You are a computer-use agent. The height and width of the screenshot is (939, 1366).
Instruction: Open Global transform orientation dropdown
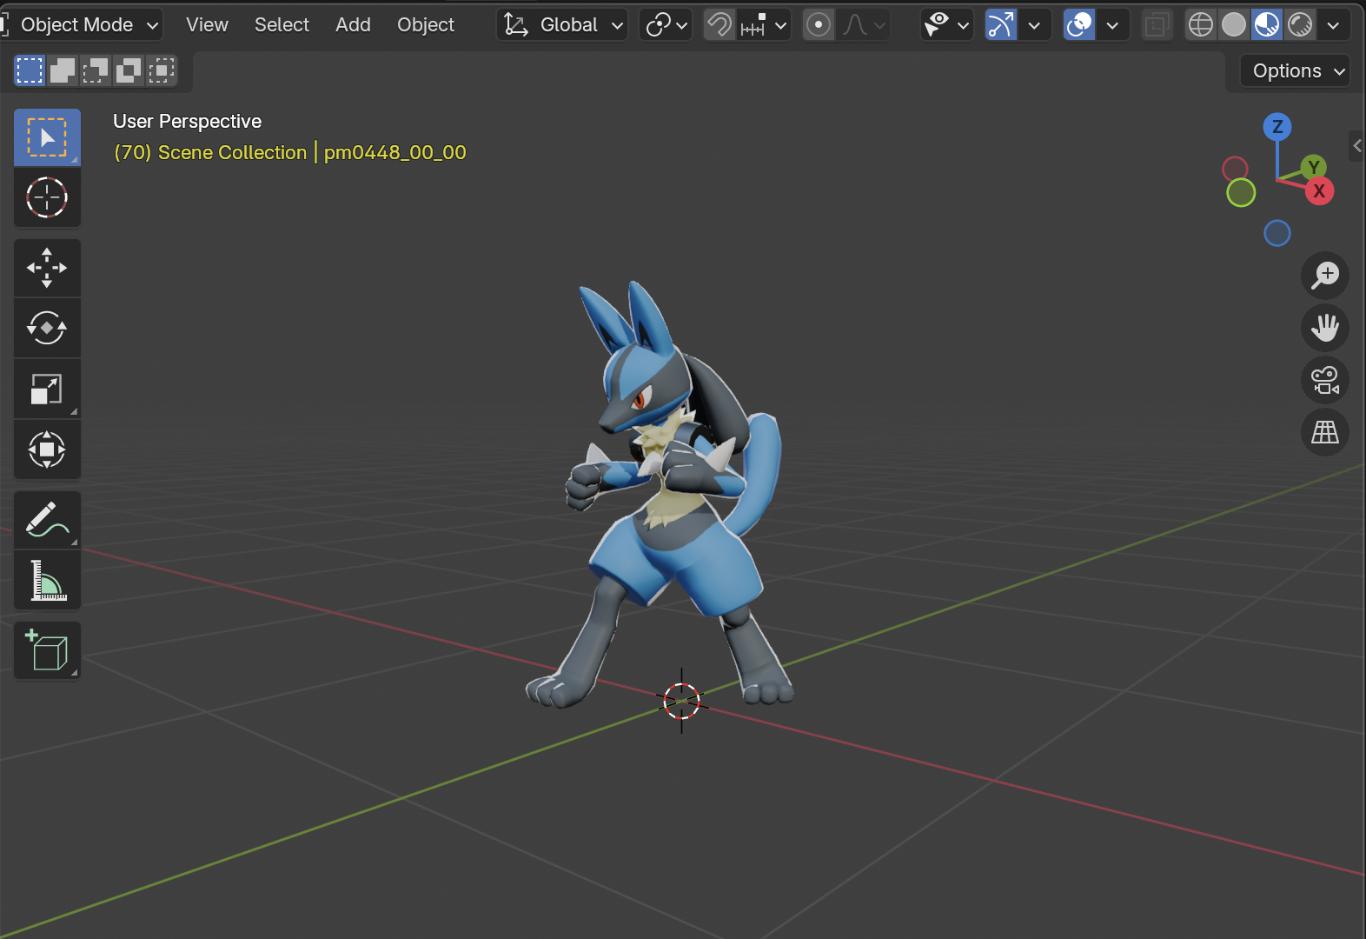click(x=563, y=25)
